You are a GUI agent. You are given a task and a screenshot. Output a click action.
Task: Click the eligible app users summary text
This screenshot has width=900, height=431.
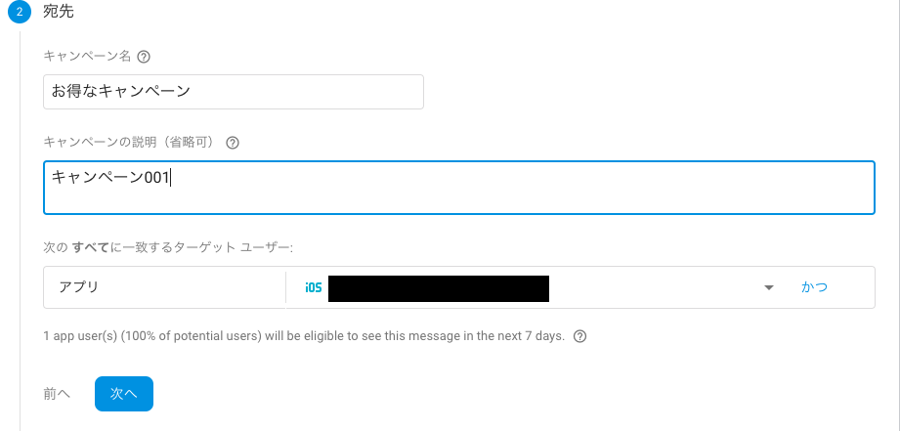304,336
